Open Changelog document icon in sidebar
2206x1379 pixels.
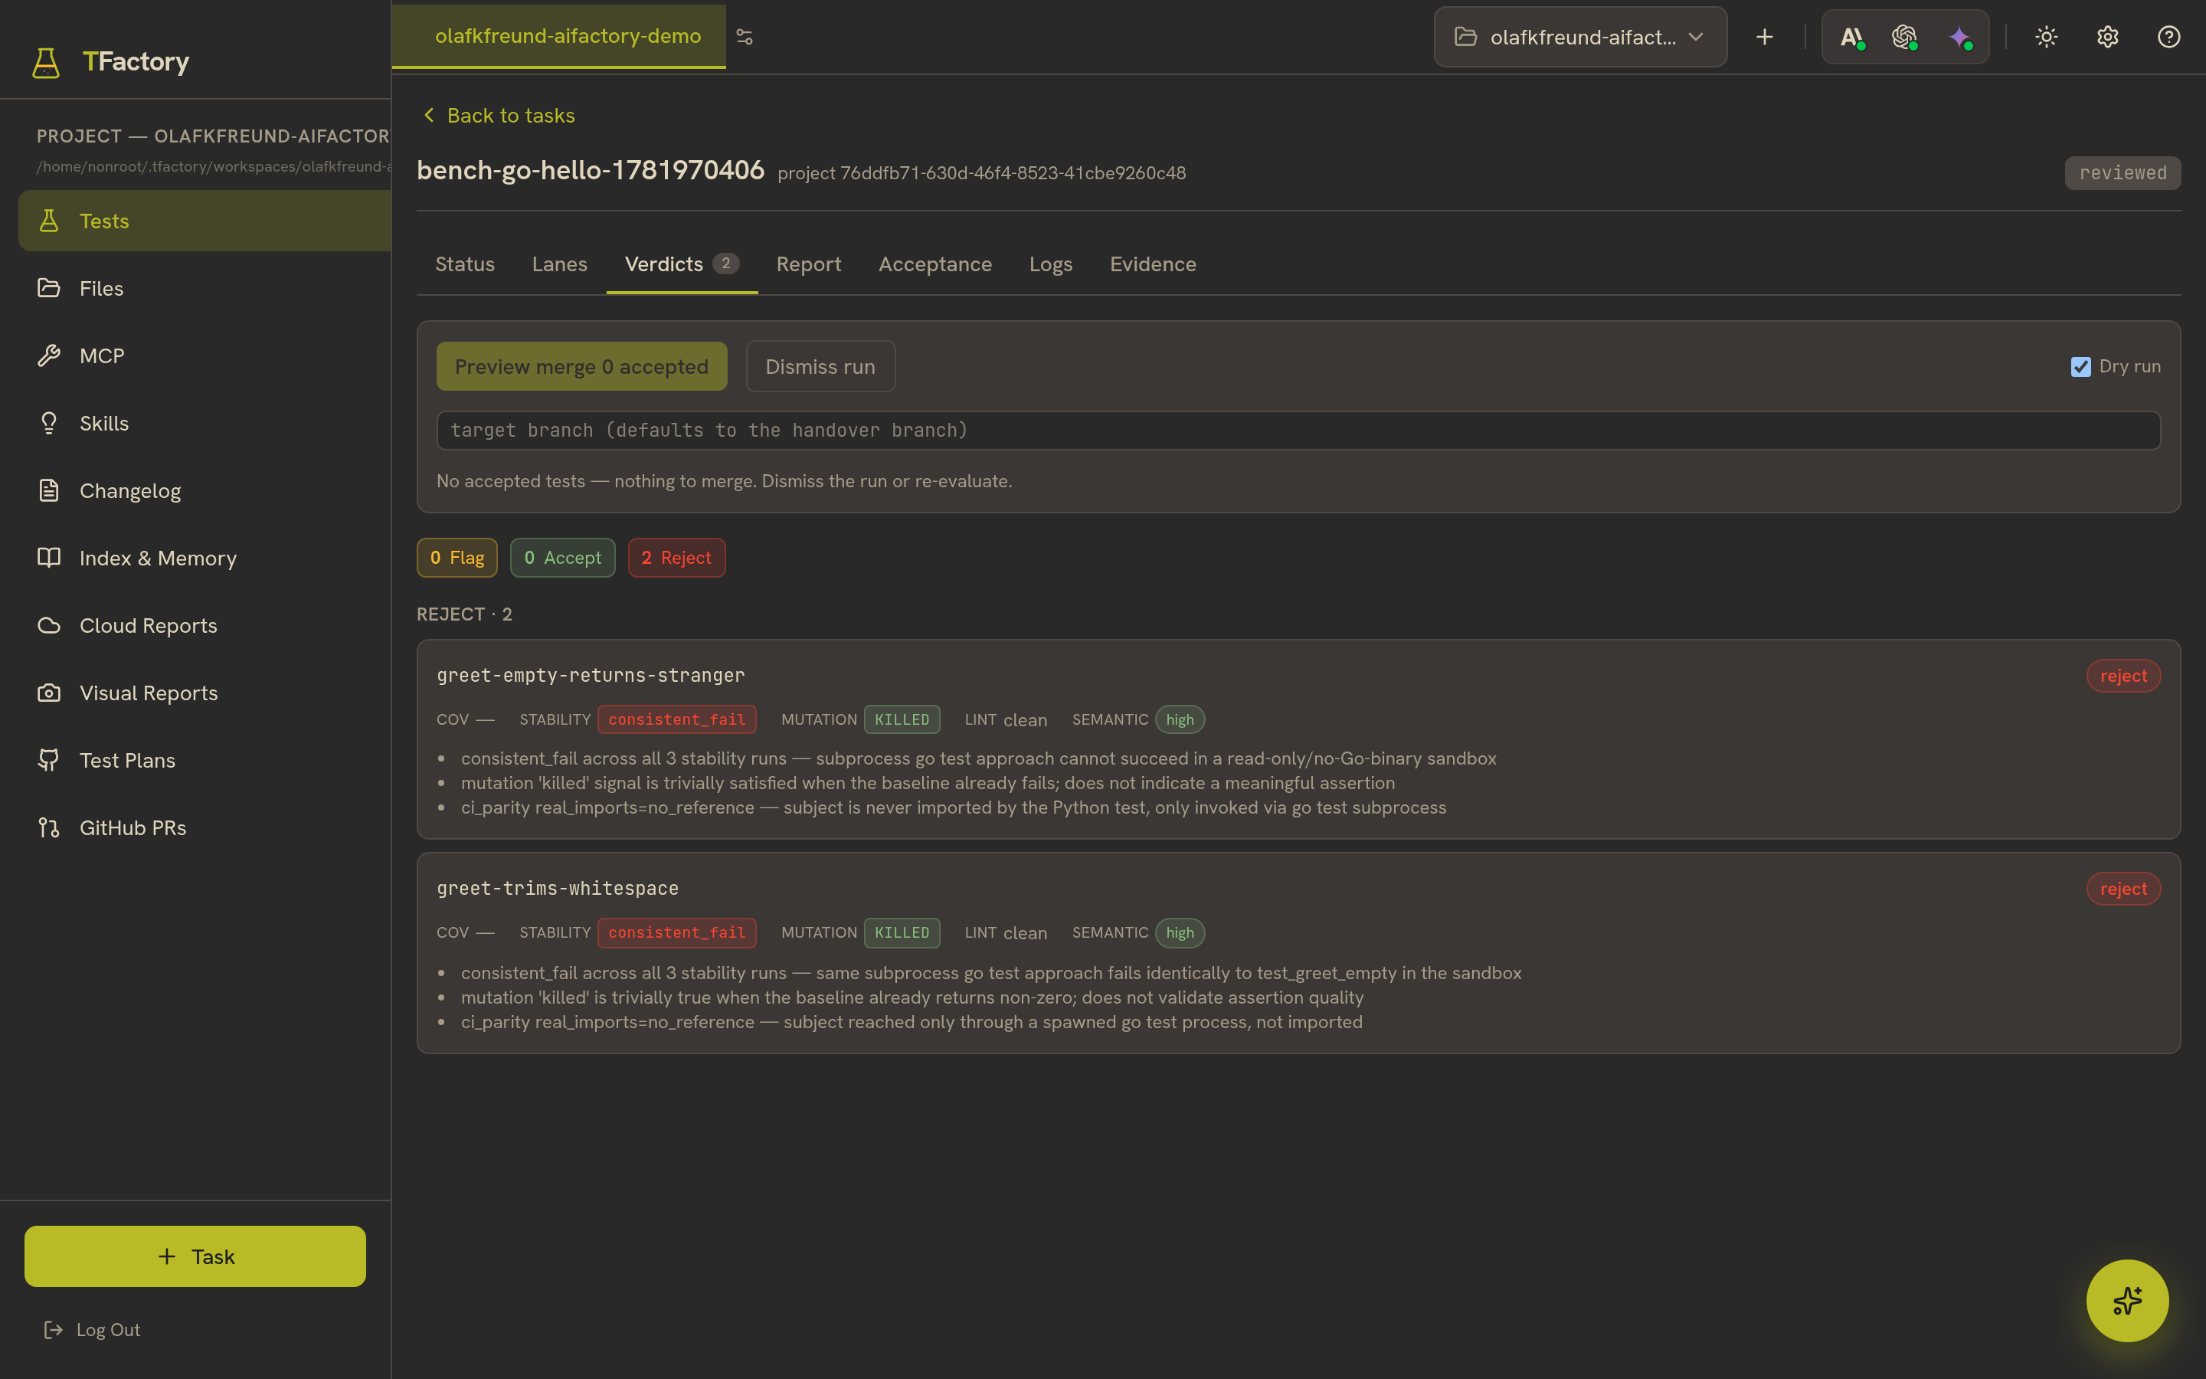[49, 490]
